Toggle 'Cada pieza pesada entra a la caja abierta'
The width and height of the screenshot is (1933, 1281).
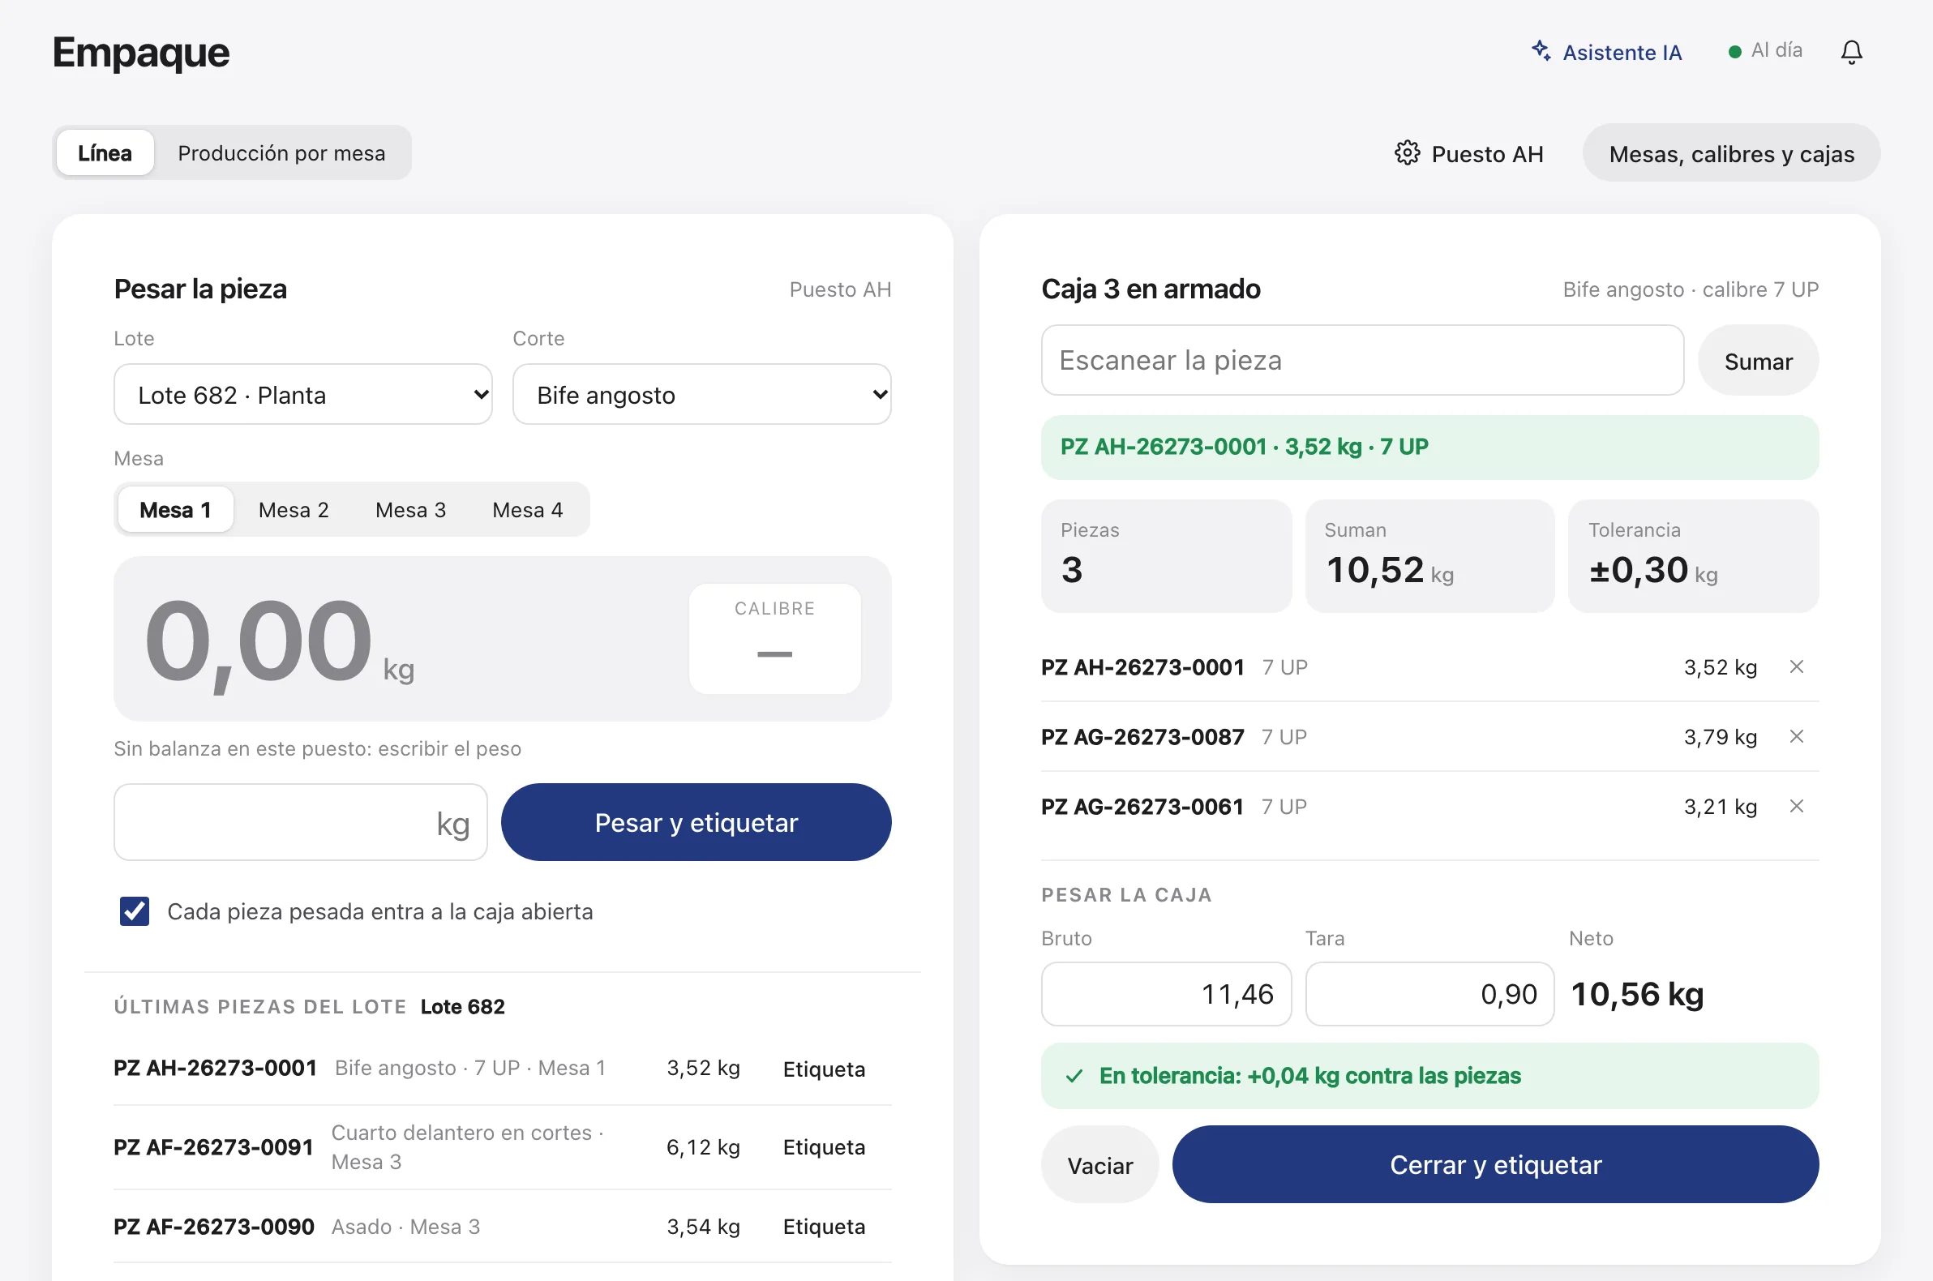(135, 911)
